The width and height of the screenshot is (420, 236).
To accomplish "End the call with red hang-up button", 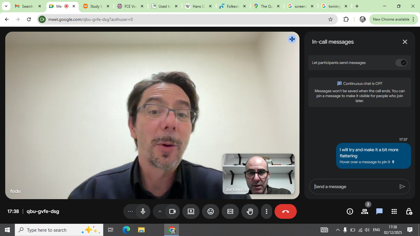I will click(285, 211).
